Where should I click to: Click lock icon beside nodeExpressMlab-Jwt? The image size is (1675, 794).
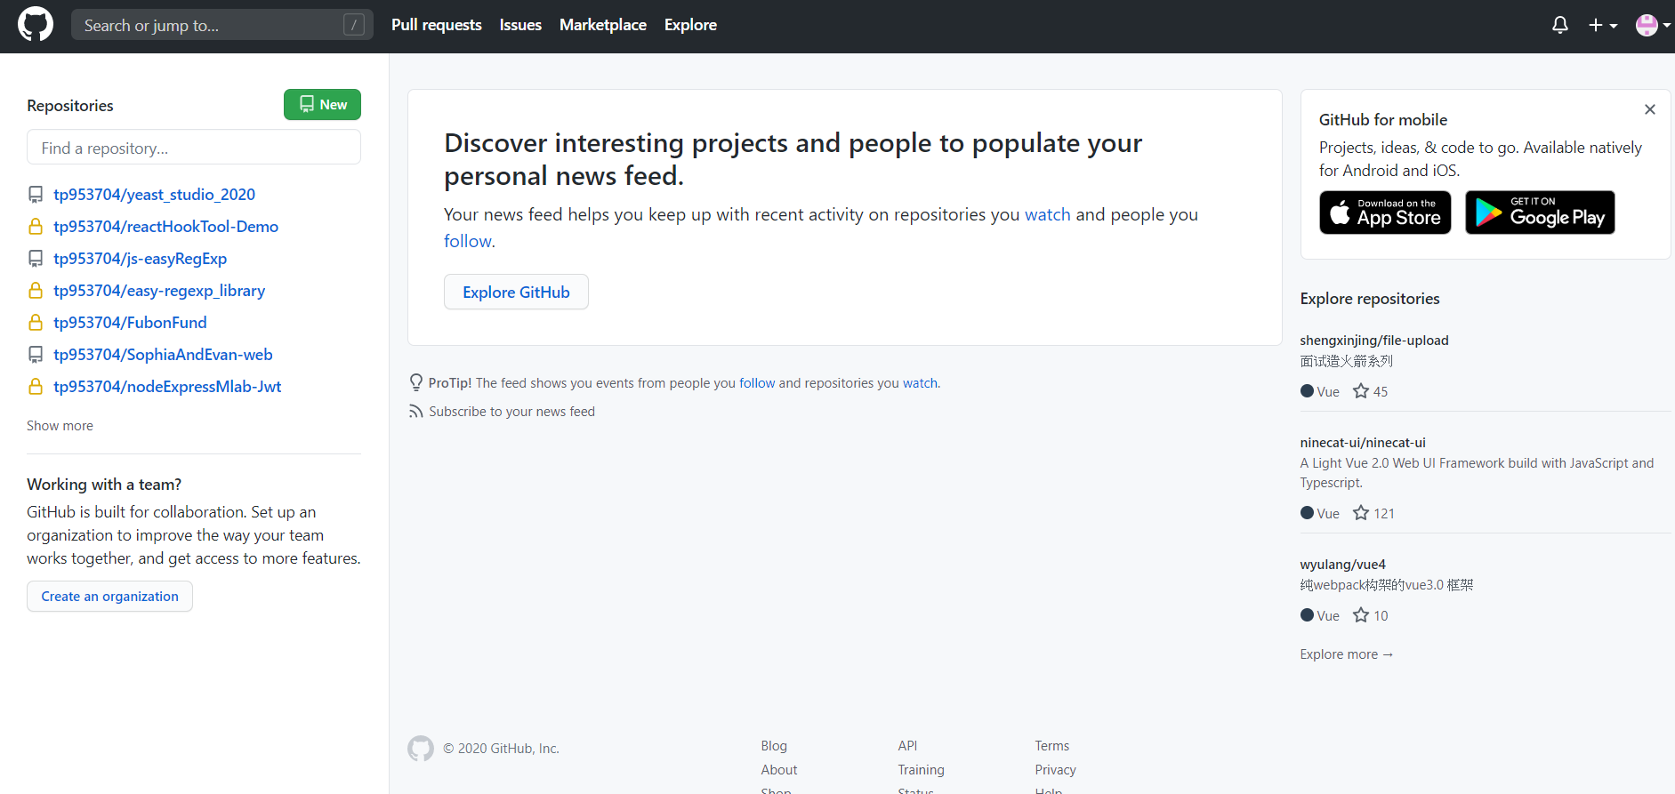point(36,386)
